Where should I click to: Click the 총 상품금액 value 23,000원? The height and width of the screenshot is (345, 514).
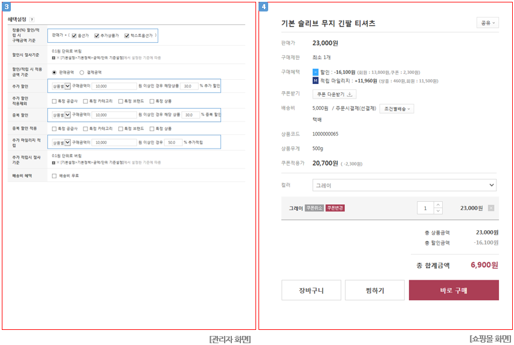tap(487, 233)
